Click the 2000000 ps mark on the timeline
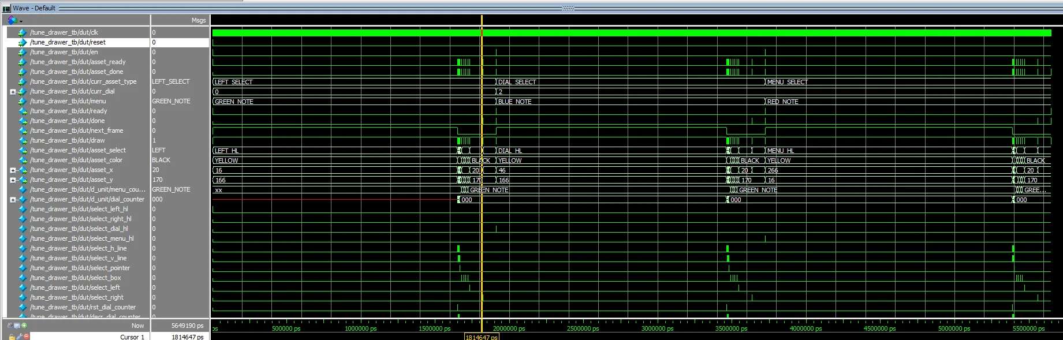Image resolution: width=1063 pixels, height=340 pixels. (x=509, y=328)
